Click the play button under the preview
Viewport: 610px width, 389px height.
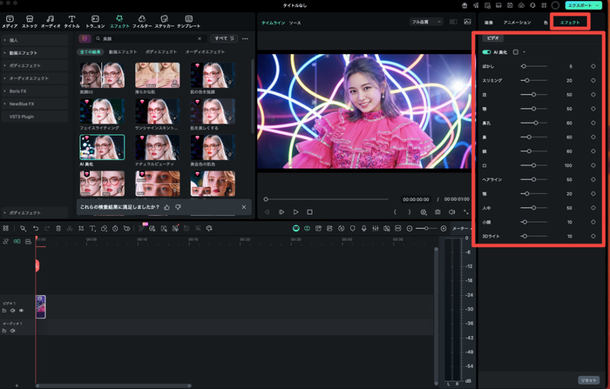click(x=295, y=211)
